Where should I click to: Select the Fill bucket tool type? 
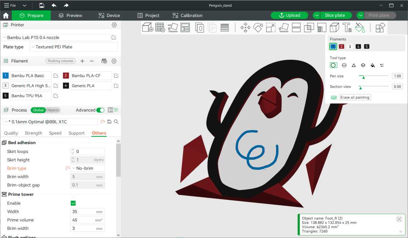(373, 65)
